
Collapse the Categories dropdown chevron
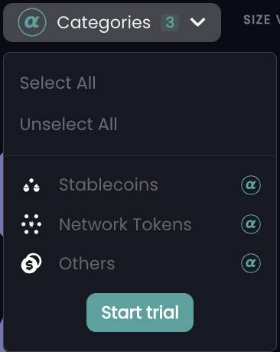[197, 22]
